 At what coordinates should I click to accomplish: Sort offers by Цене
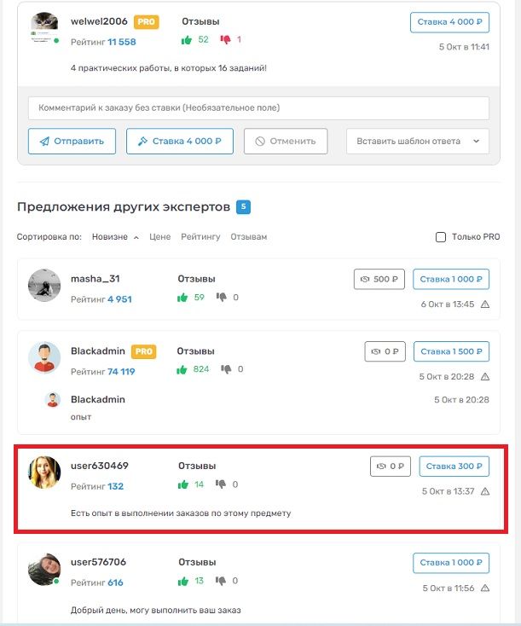pyautogui.click(x=159, y=237)
